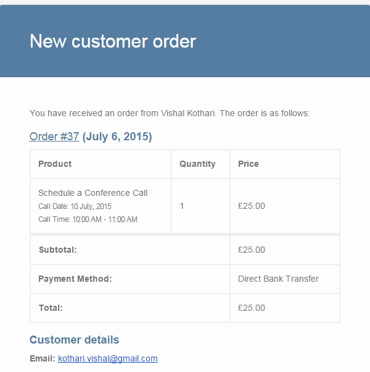
Task: Select the Price column header
Action: click(249, 164)
